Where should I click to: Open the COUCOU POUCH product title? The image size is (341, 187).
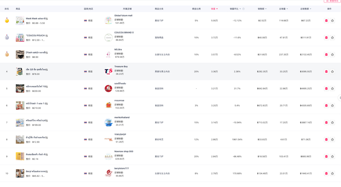(35, 35)
